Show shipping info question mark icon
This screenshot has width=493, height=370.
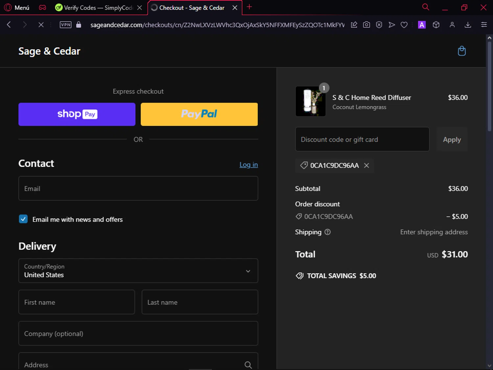pyautogui.click(x=327, y=232)
